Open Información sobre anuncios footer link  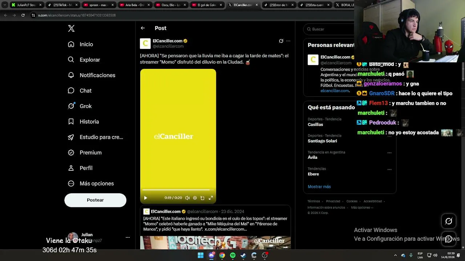pyautogui.click(x=326, y=208)
